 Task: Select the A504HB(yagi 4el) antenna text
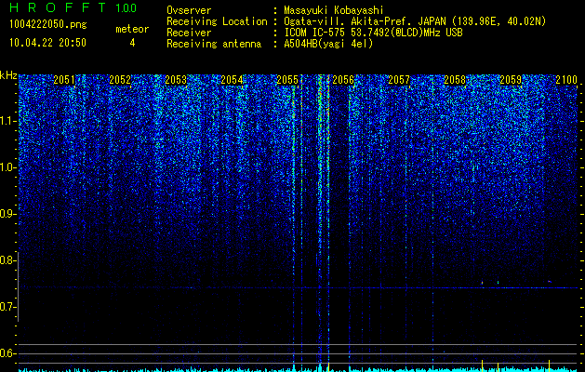[x=328, y=44]
